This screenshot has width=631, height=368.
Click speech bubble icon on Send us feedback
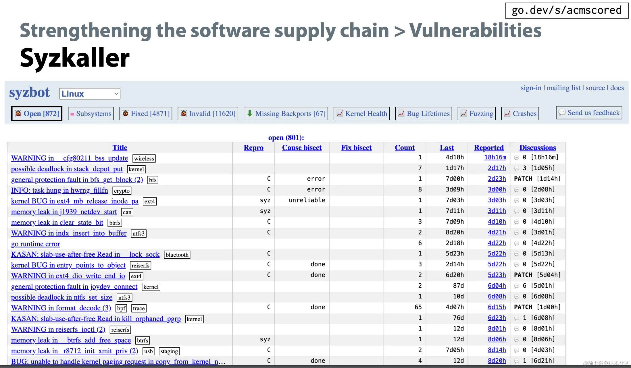coord(562,113)
